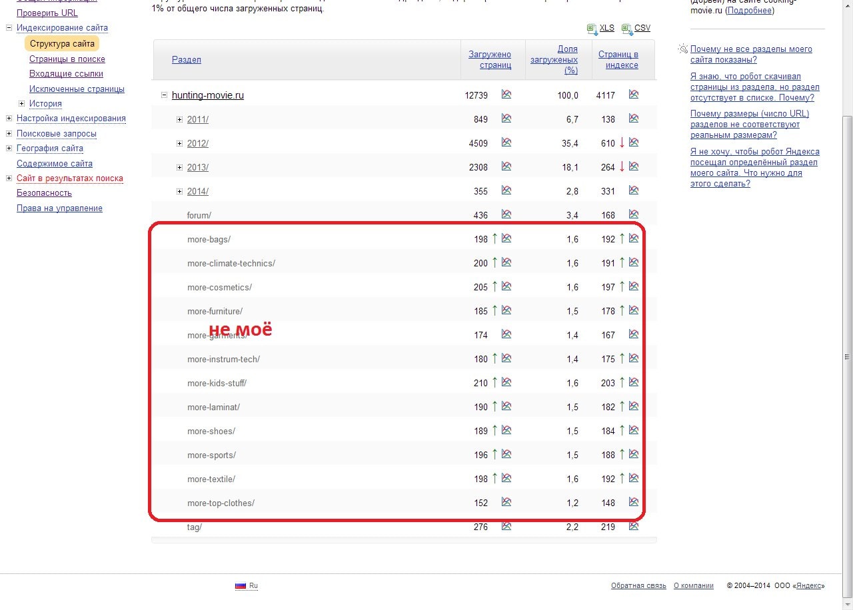Open loaded-pages chart icon for 2013/ row
This screenshot has height=610, width=853.
[x=506, y=166]
